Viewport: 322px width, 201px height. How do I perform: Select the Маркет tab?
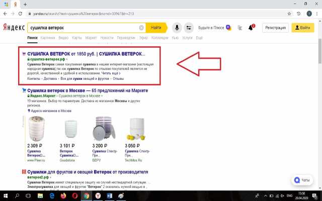point(91,38)
